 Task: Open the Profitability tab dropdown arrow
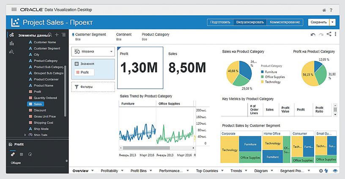[x=122, y=171]
